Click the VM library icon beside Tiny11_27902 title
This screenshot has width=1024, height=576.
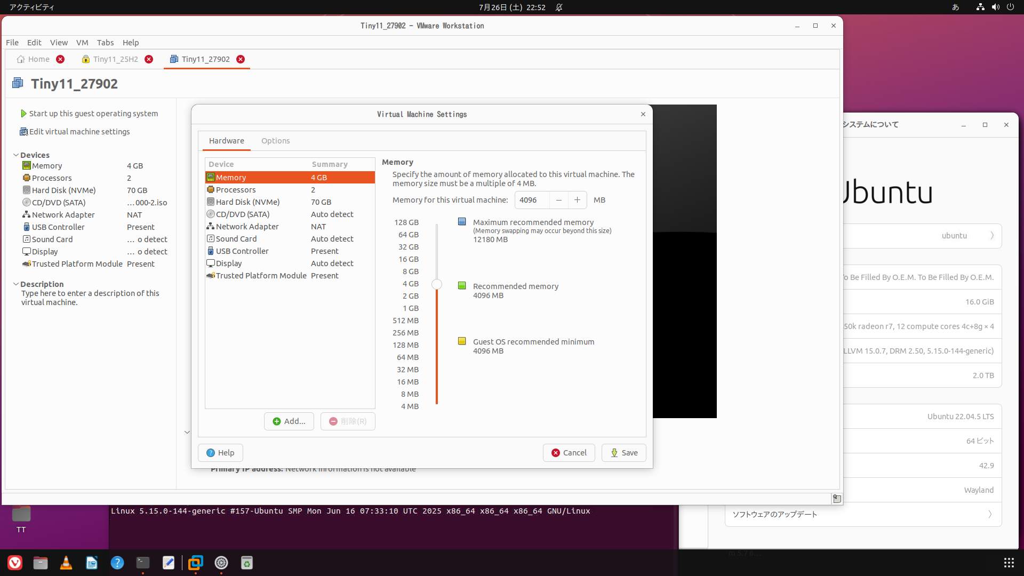click(x=18, y=83)
